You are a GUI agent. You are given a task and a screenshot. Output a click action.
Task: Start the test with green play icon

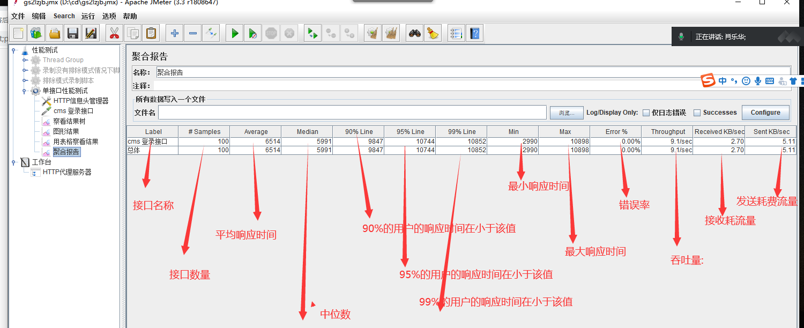pos(234,33)
